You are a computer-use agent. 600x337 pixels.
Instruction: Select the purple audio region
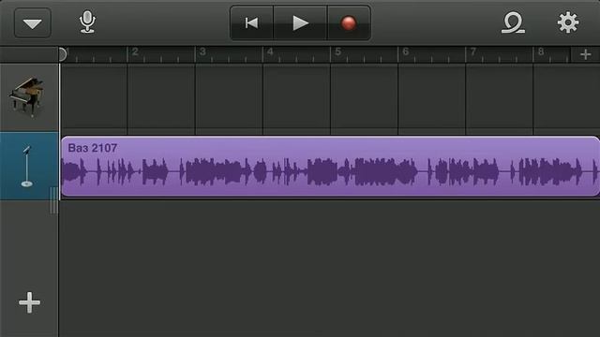[330, 167]
